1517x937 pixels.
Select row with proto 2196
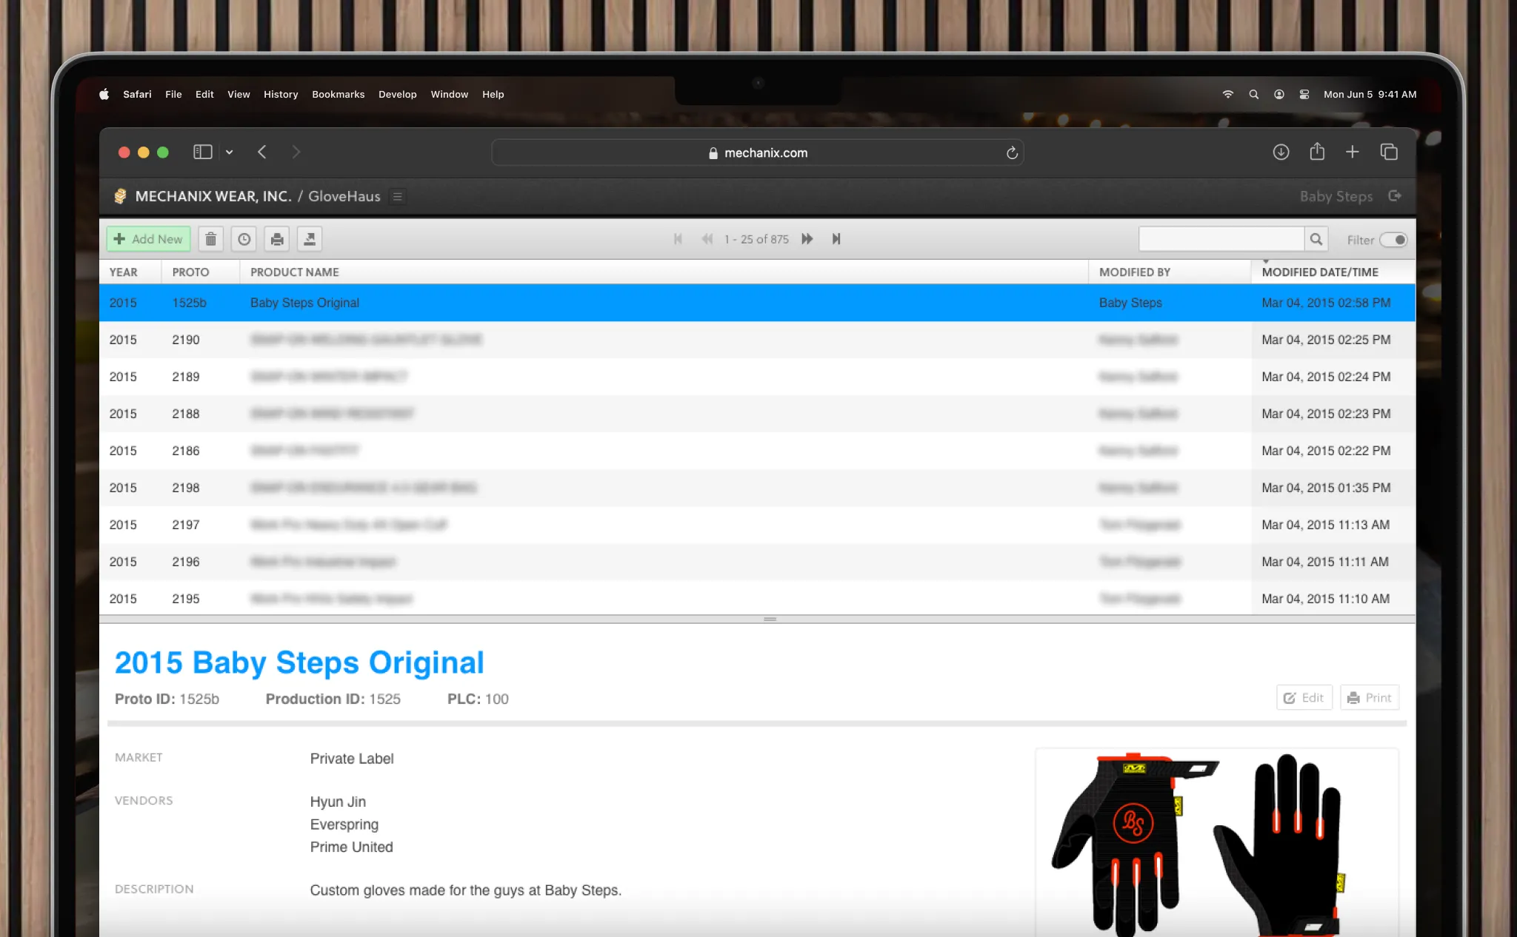(757, 562)
